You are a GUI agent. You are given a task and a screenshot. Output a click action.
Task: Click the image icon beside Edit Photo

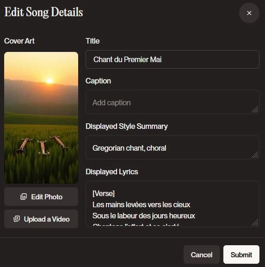pos(24,197)
